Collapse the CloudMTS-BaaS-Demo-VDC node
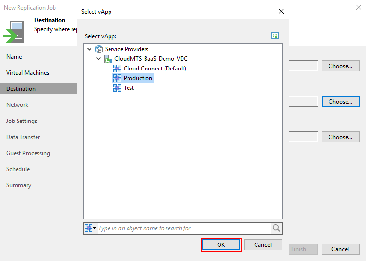Image resolution: width=366 pixels, height=261 pixels. [99, 59]
